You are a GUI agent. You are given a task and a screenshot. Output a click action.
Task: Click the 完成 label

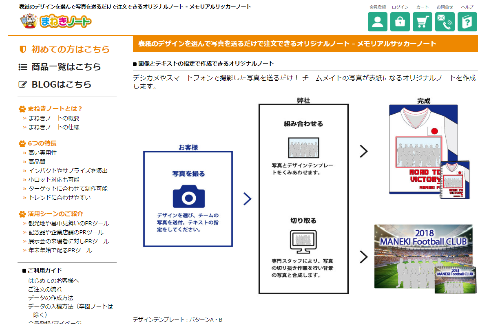(x=424, y=101)
